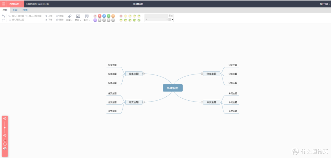Viewport: 331px width, 158px height.
Task: Click the 删除 trash button
Action: point(60,20)
